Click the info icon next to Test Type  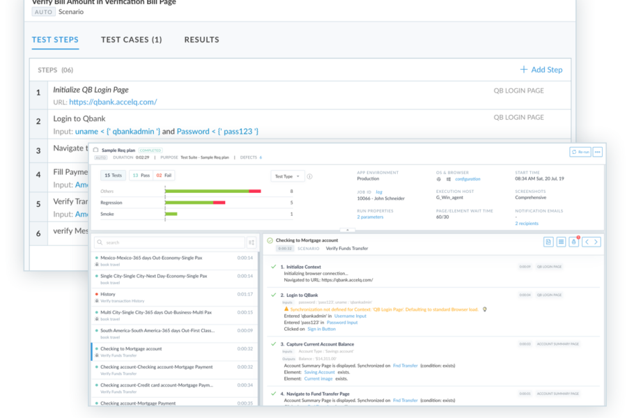pos(309,176)
